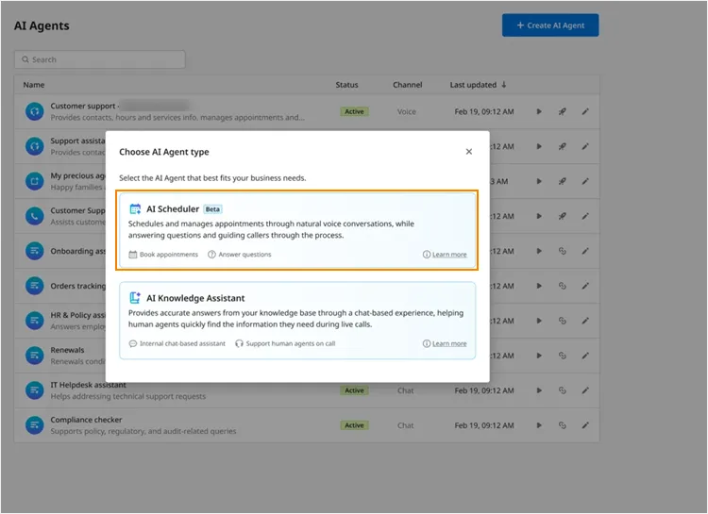Click the Customer support agent avatar in first row
The width and height of the screenshot is (708, 514).
coord(34,111)
